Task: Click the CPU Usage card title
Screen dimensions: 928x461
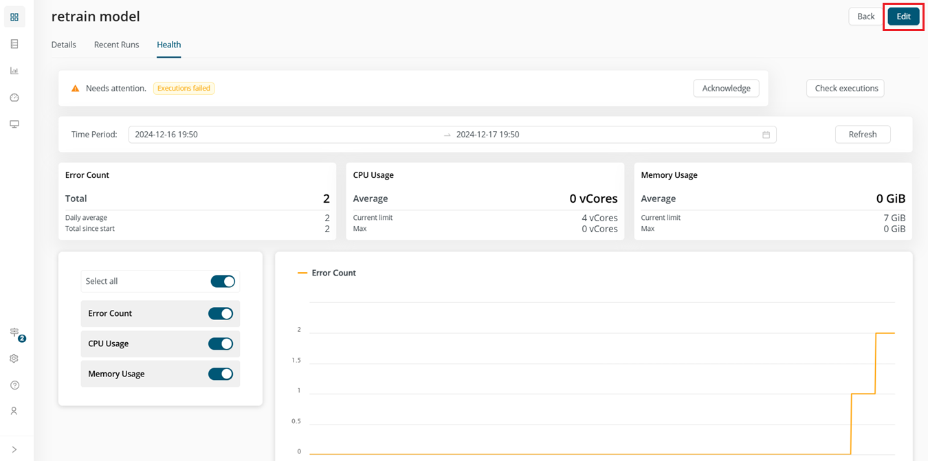Action: click(x=373, y=175)
